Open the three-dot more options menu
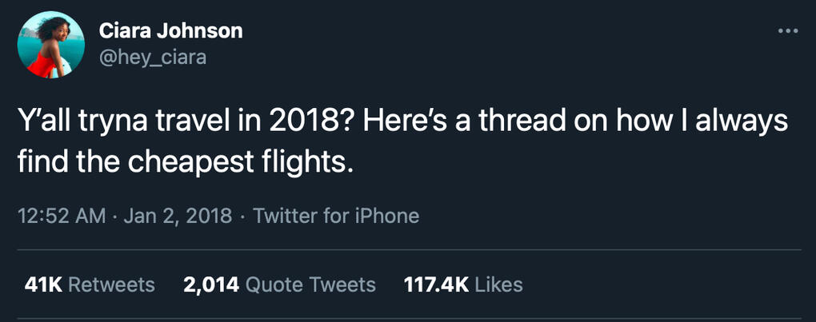The height and width of the screenshot is (322, 816). pos(788,31)
